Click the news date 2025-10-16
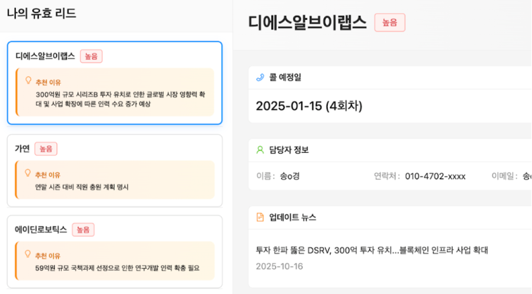Image resolution: width=532 pixels, height=294 pixels. coord(279,266)
